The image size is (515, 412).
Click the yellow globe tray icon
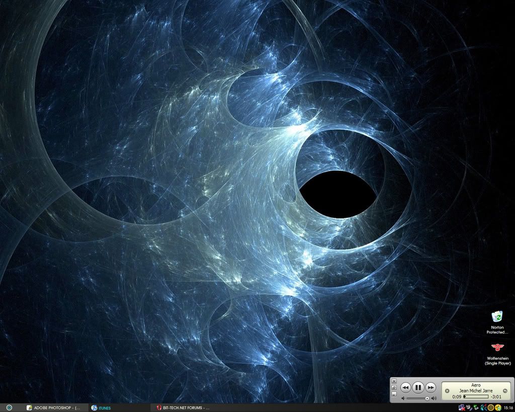coord(491,408)
